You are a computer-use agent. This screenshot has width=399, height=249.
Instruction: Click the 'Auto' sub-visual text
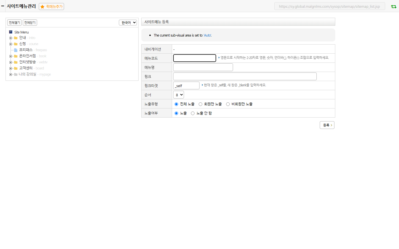pyautogui.click(x=207, y=35)
